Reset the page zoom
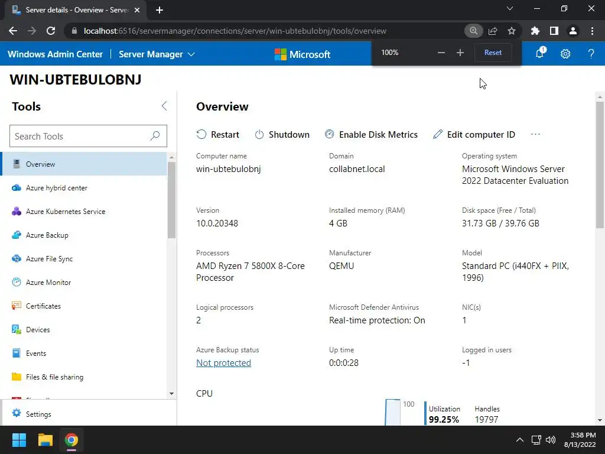Image resolution: width=605 pixels, height=454 pixels. point(493,53)
